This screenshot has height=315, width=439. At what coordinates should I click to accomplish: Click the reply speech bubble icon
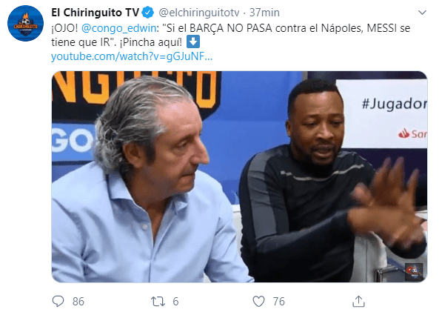coord(58,301)
